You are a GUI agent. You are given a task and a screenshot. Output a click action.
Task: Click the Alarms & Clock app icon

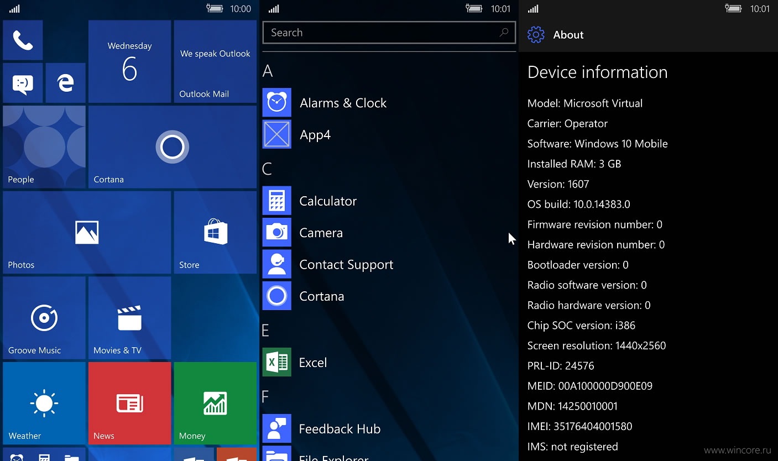(x=276, y=102)
